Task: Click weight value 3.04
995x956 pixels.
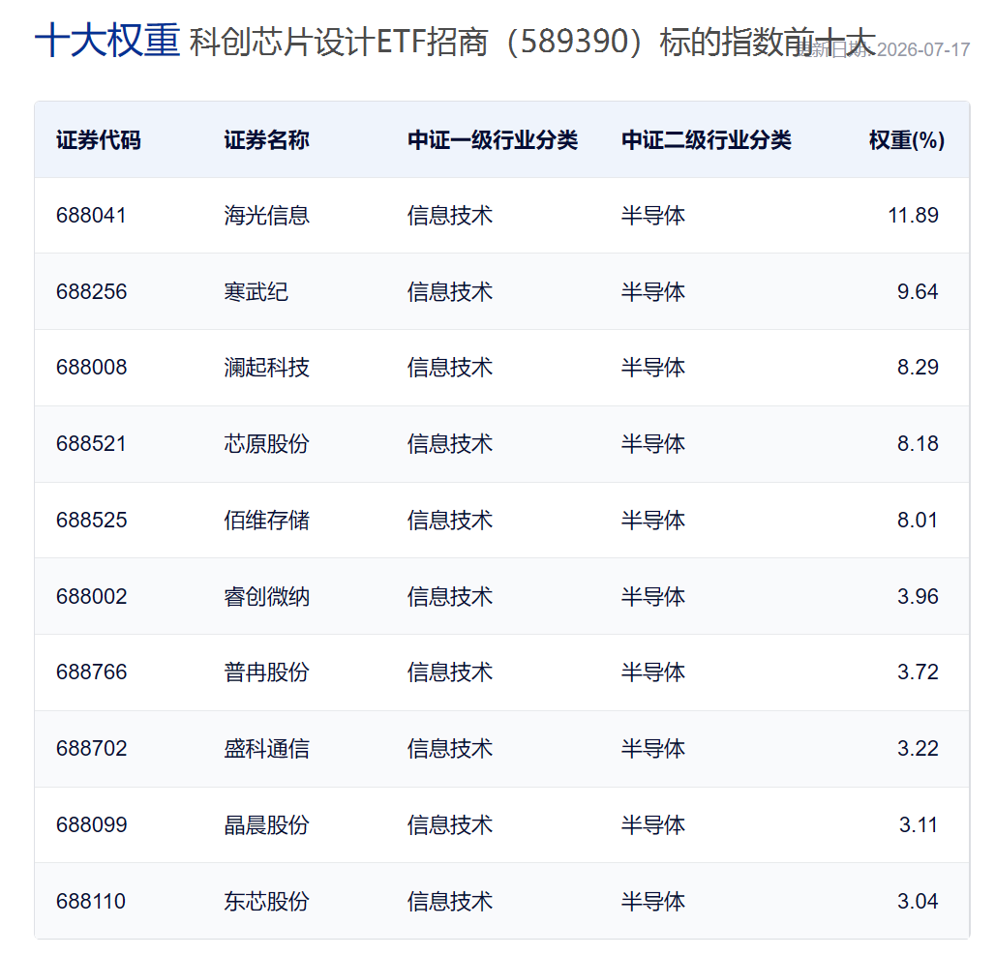Action: pos(918,901)
